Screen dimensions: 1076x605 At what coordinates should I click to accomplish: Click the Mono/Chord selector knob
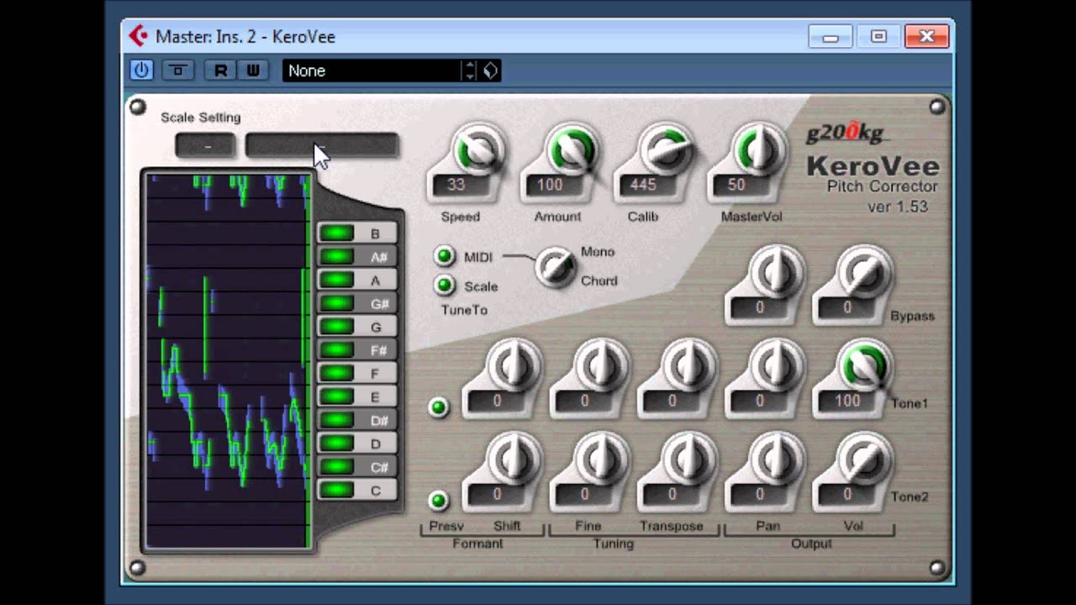(555, 266)
